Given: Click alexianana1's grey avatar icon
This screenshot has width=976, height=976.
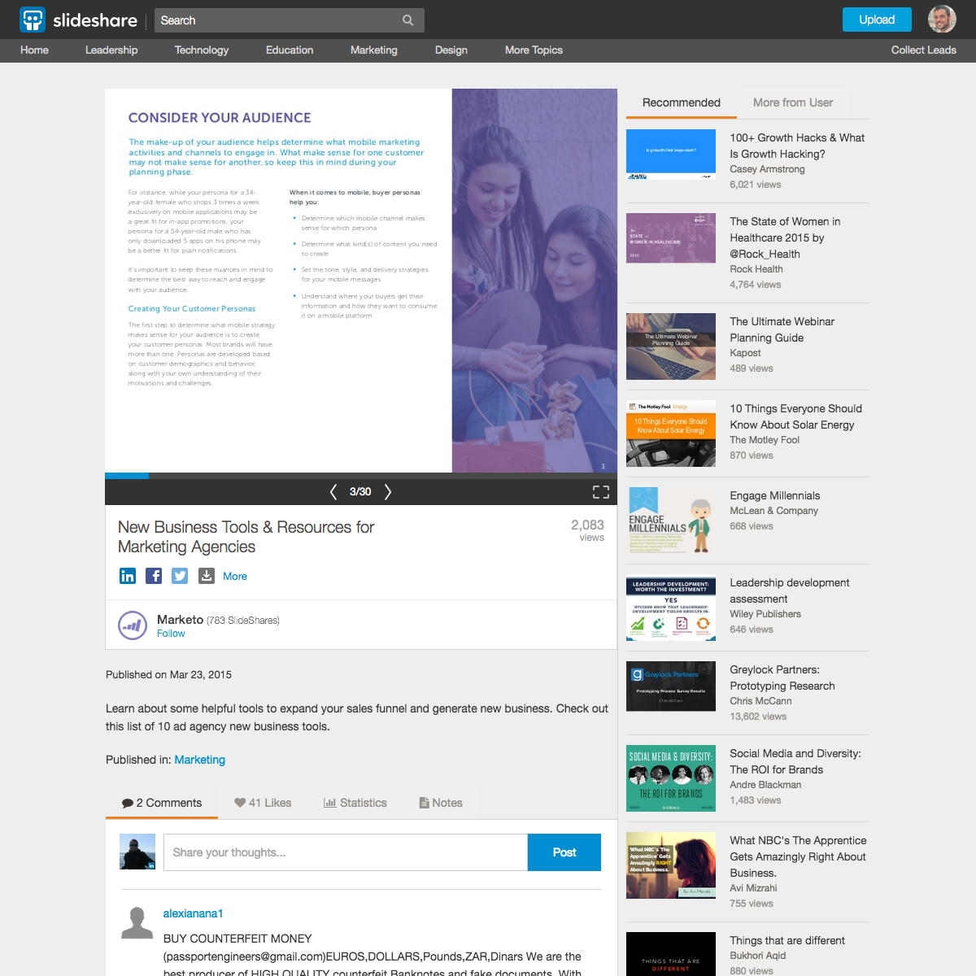Looking at the screenshot, I should [x=137, y=923].
